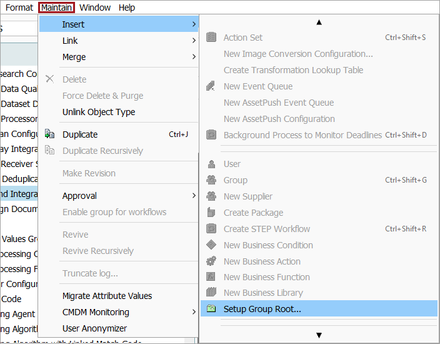Click the Delete X icon
The image size is (440, 344).
coord(50,79)
